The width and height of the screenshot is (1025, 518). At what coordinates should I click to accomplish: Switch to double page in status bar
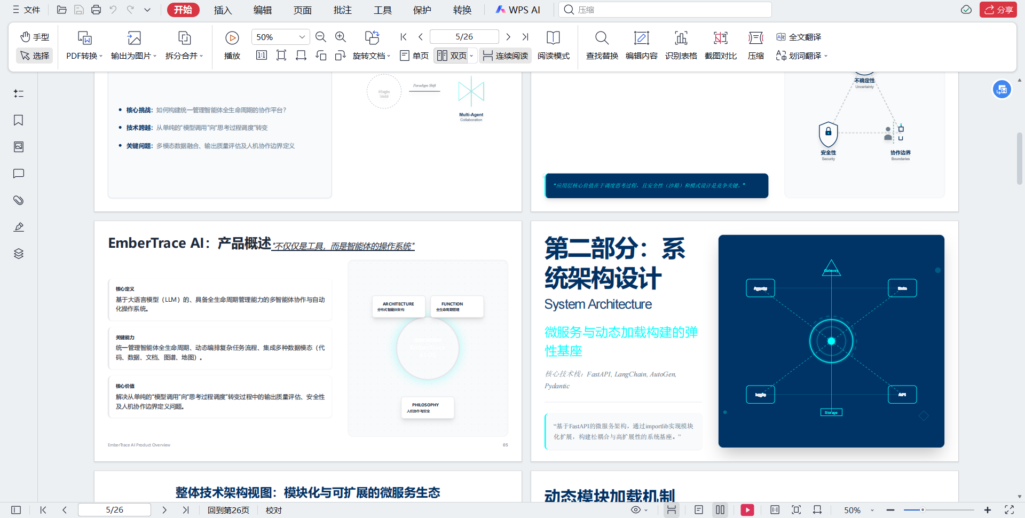pyautogui.click(x=720, y=510)
